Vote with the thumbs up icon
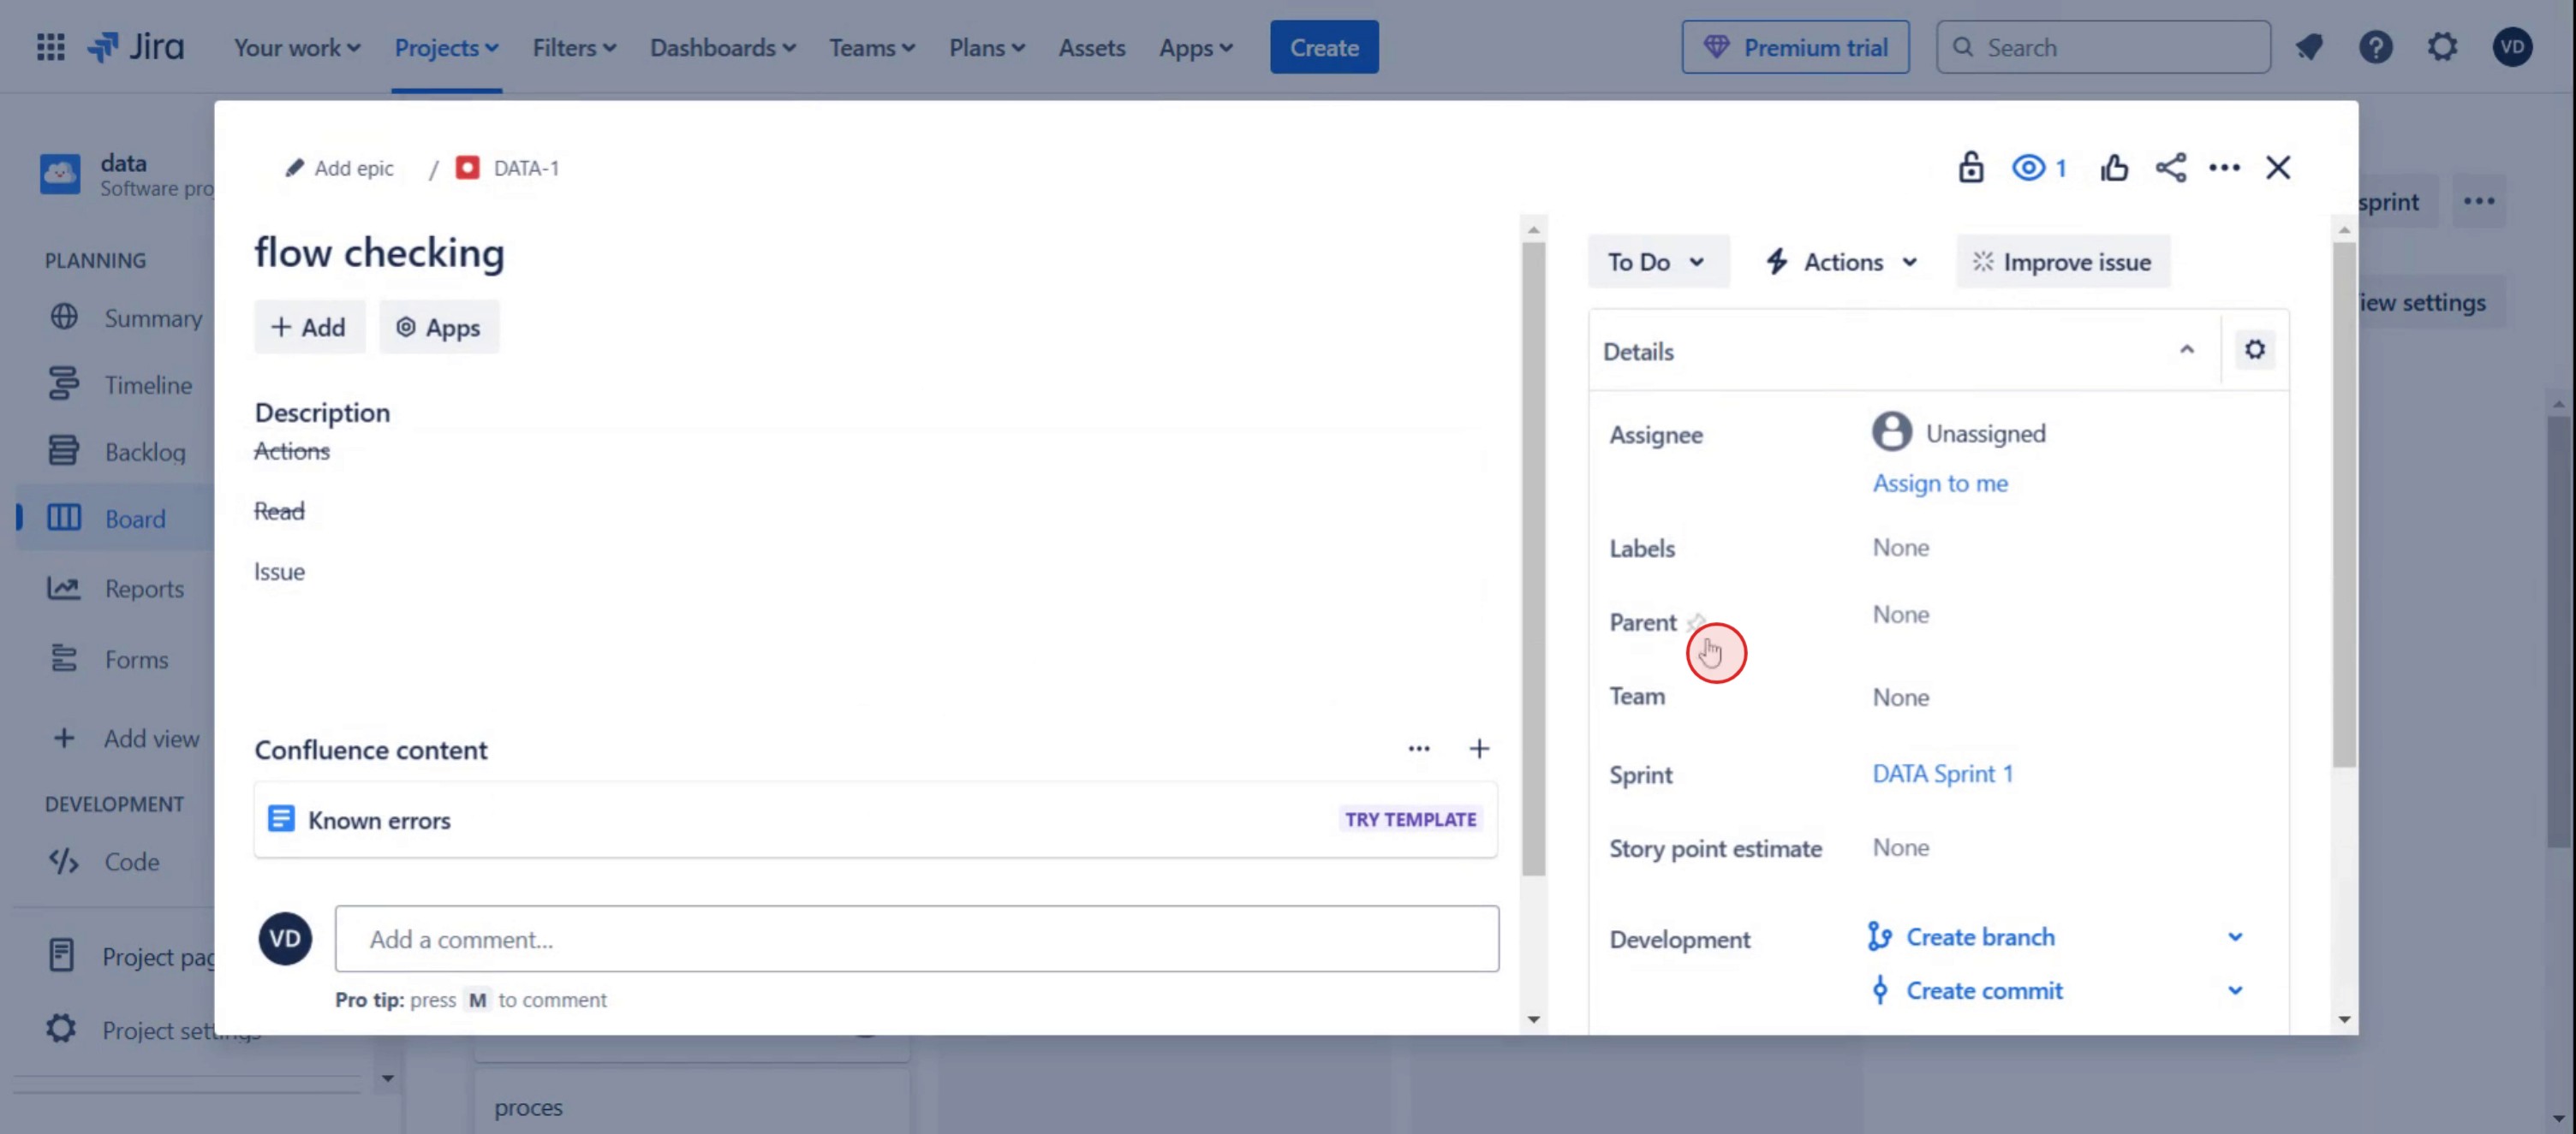The width and height of the screenshot is (2576, 1134). point(2113,168)
